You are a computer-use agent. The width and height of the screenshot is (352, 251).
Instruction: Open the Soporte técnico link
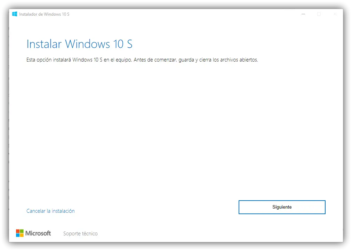(80, 234)
